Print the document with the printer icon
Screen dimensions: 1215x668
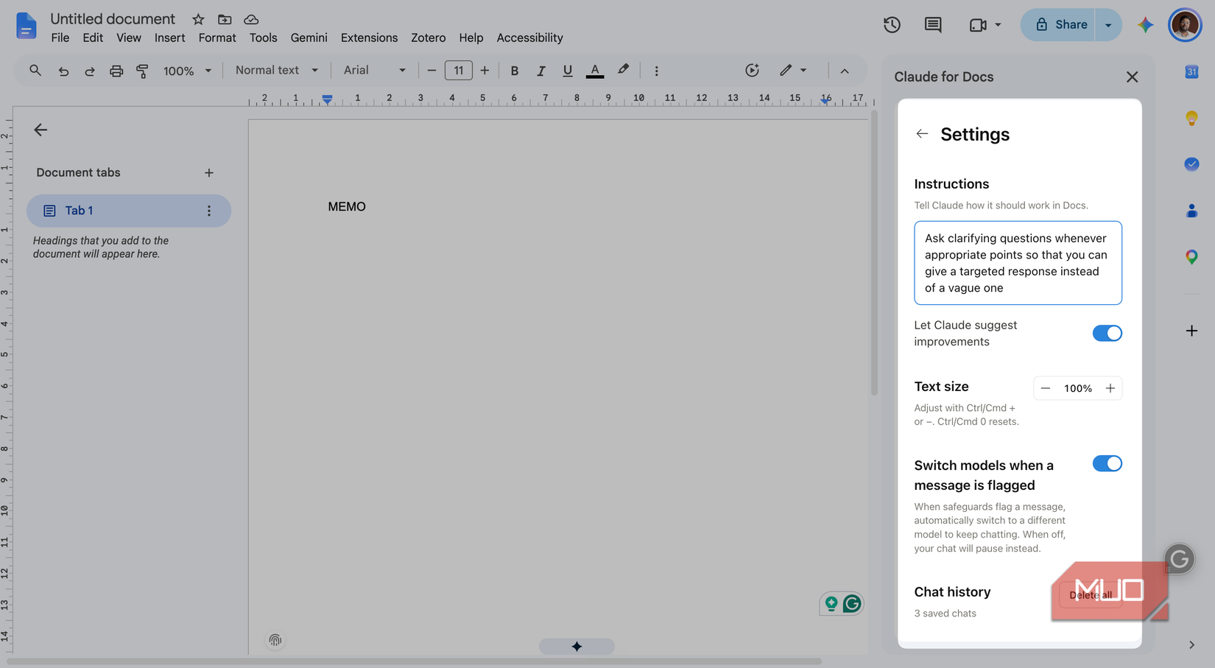coord(116,71)
